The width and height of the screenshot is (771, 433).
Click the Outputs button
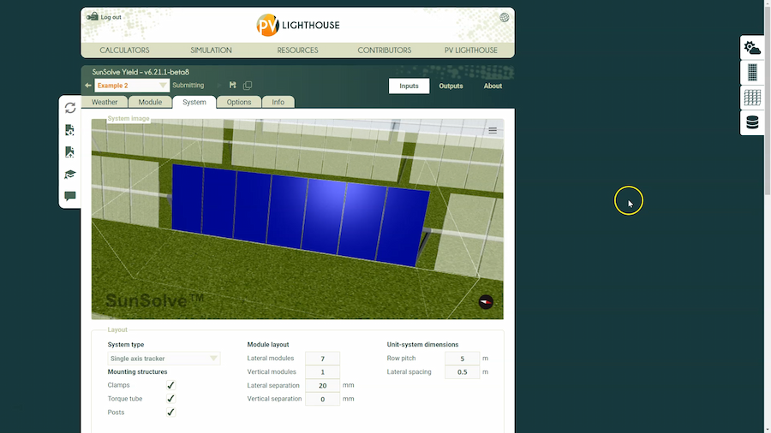point(451,86)
